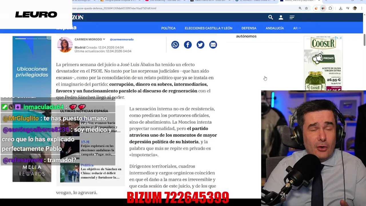Open Los objetivos de Sánchez en China article

pos(101,173)
